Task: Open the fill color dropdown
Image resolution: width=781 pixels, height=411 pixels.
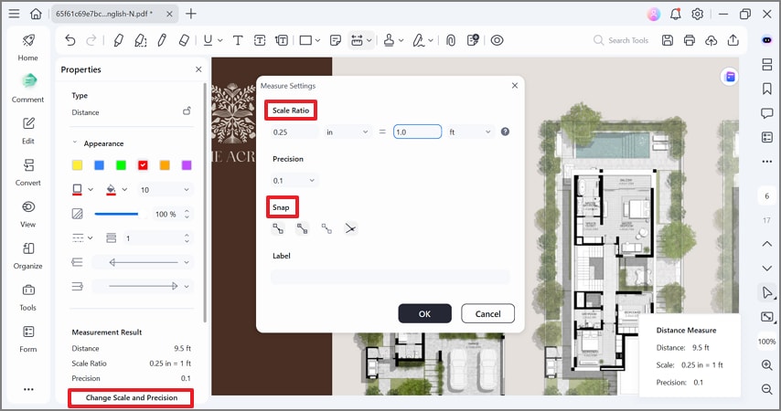Action: pyautogui.click(x=124, y=190)
